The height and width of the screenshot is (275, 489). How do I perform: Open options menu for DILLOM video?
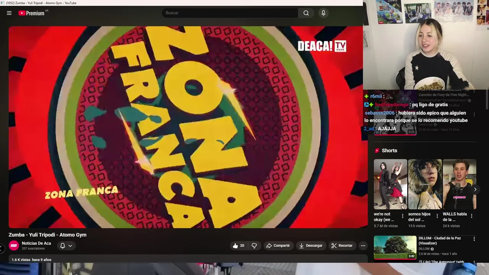tap(474, 239)
